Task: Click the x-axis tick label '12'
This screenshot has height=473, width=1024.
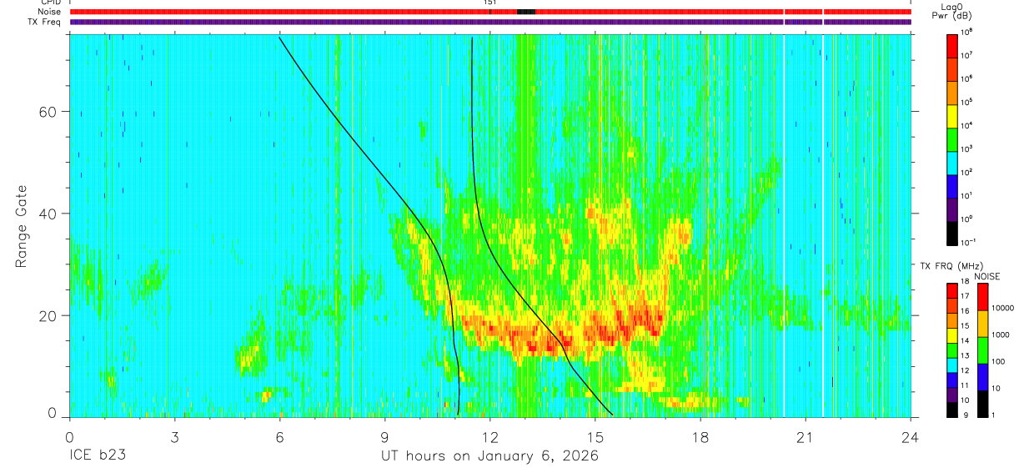Action: 489,436
